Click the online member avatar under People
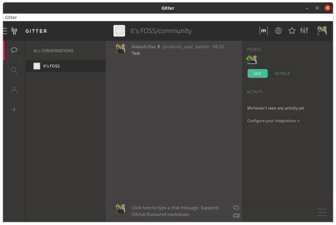The image size is (336, 225). [252, 60]
